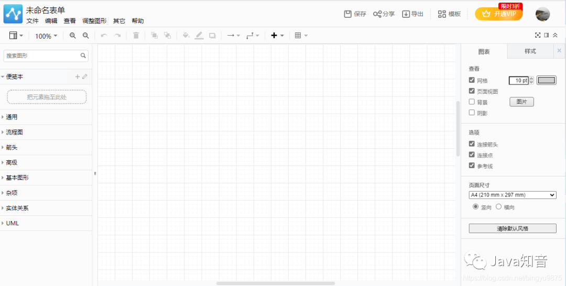Select the 竖向 portrait radio button
This screenshot has height=286, width=566.
pos(476,207)
